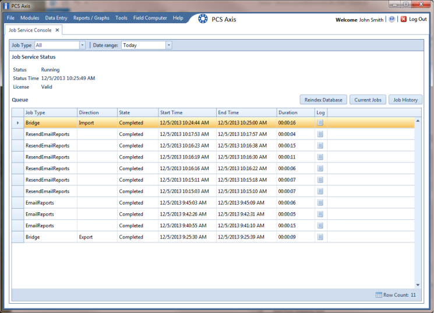434x313 pixels.
Task: Open log for ResendEmailReports 10:16:16 AM job
Action: 320,168
